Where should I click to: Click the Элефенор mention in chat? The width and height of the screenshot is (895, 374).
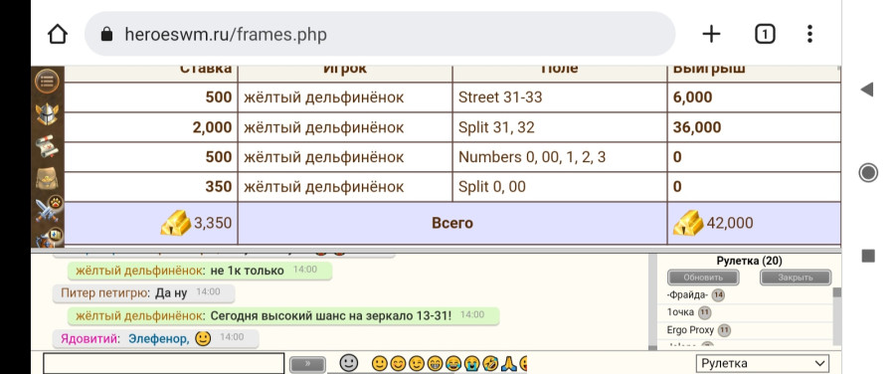pyautogui.click(x=159, y=338)
